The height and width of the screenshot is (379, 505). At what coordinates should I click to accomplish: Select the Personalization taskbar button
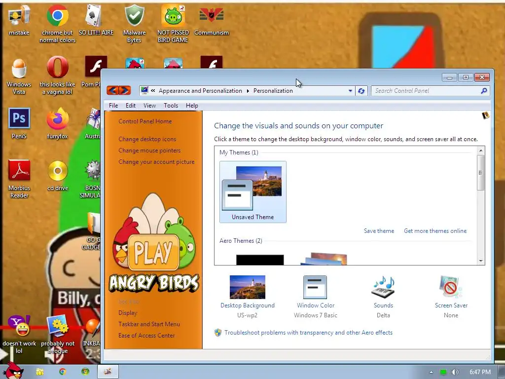(108, 372)
